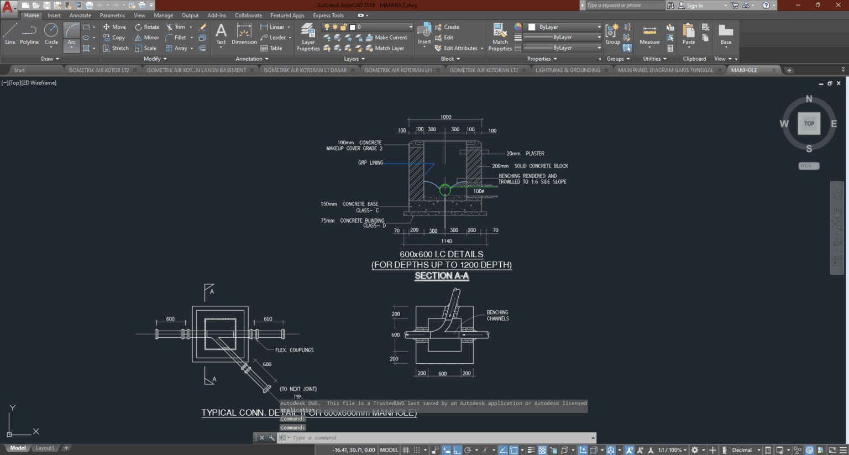Enable Ortho mode in status bar
This screenshot has width=849, height=455.
pos(457,449)
